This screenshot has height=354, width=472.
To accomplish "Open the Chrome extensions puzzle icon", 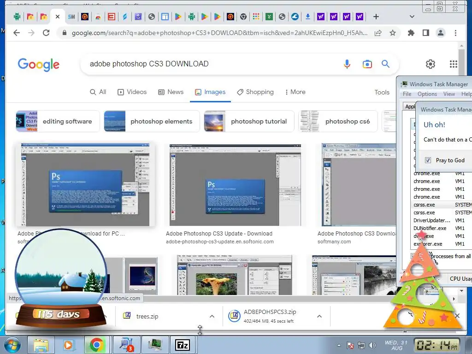I will point(411,33).
